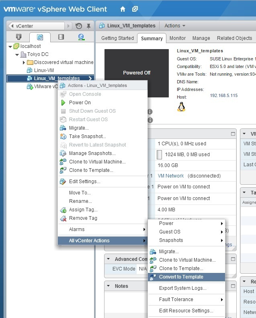
Task: Switch to Related Objects tab
Action: (x=234, y=38)
